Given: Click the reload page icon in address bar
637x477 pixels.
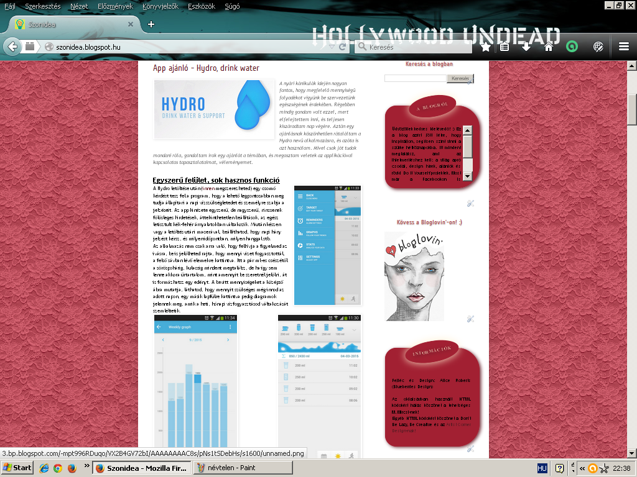Looking at the screenshot, I should click(343, 47).
